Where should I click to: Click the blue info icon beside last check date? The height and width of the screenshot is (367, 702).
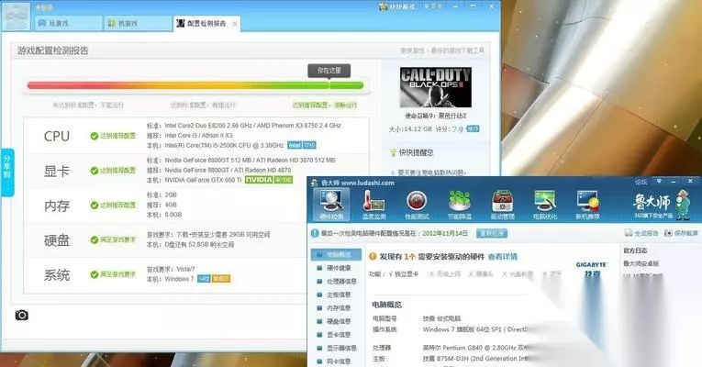pyautogui.click(x=315, y=233)
